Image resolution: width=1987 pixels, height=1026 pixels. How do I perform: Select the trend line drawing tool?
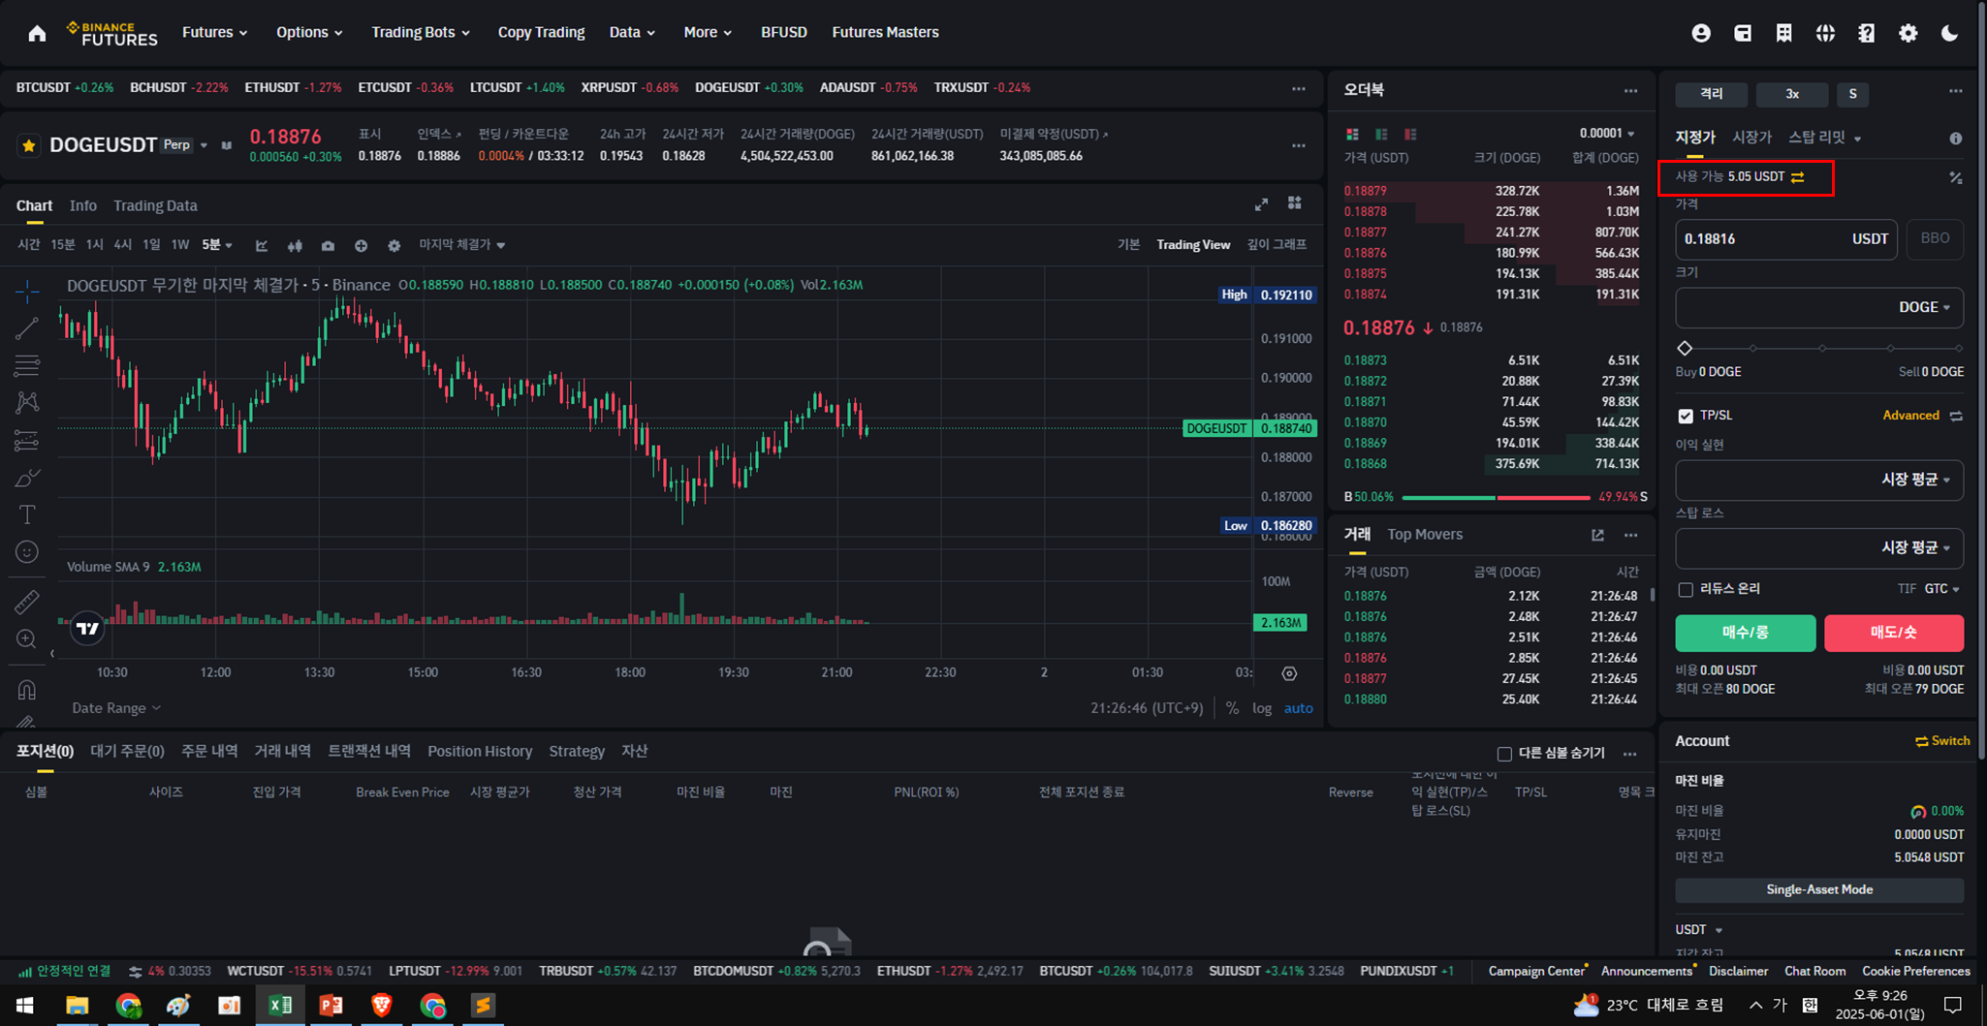coord(27,328)
